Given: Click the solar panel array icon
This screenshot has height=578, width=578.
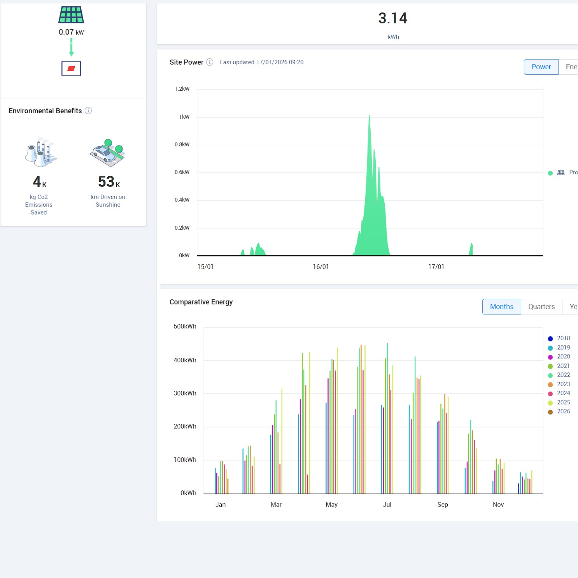Looking at the screenshot, I should click(x=71, y=15).
